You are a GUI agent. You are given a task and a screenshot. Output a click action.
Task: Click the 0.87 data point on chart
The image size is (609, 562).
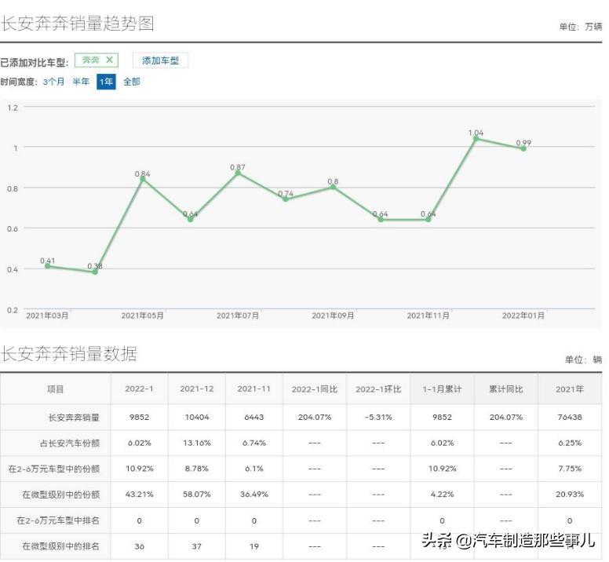(x=238, y=173)
